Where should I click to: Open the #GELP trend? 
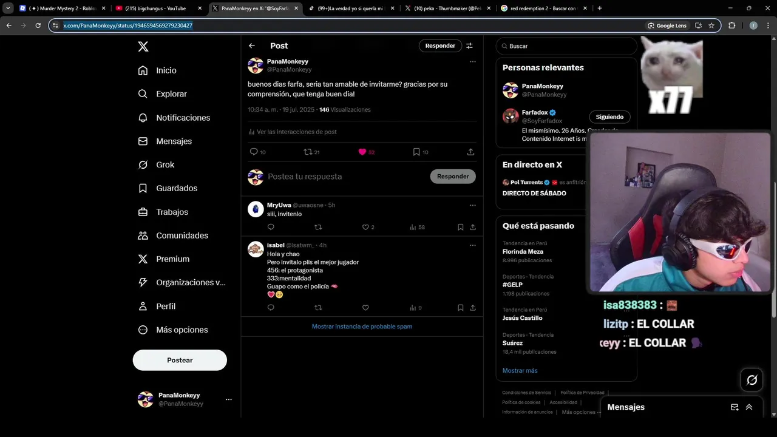click(x=512, y=285)
